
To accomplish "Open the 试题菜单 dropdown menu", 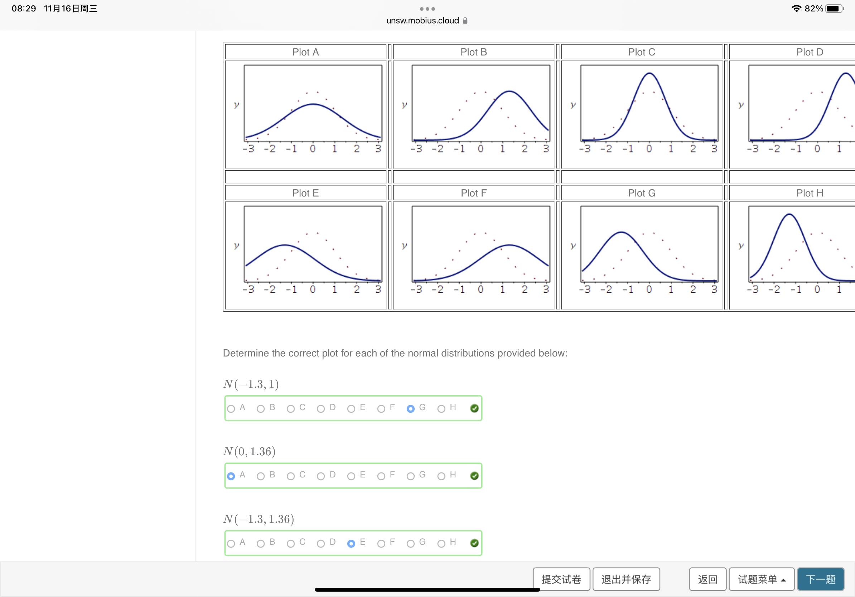I will pos(762,579).
